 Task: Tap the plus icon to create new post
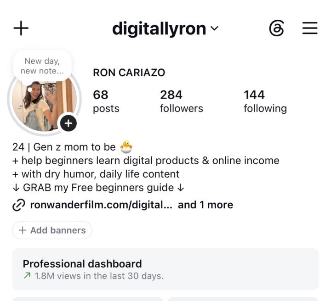[x=21, y=28]
